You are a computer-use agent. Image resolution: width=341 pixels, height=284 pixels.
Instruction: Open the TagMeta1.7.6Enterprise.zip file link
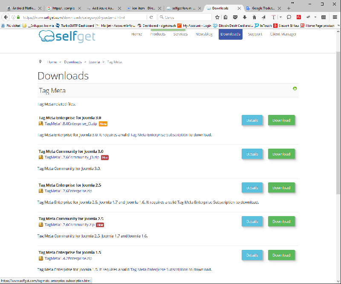pos(68,191)
